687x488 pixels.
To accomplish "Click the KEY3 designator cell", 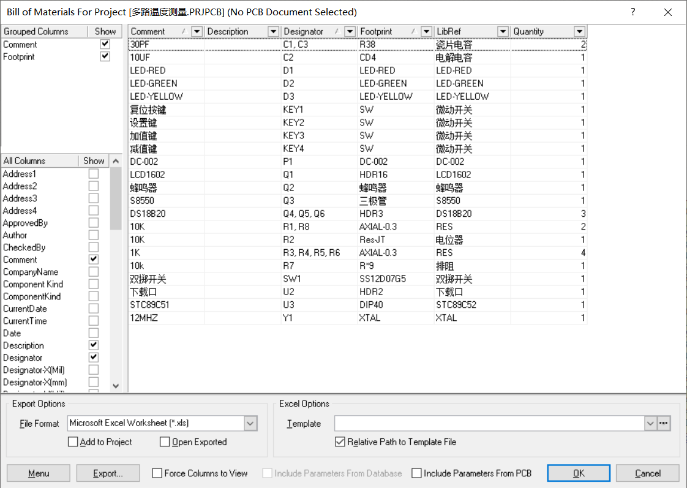I will pyautogui.click(x=319, y=135).
